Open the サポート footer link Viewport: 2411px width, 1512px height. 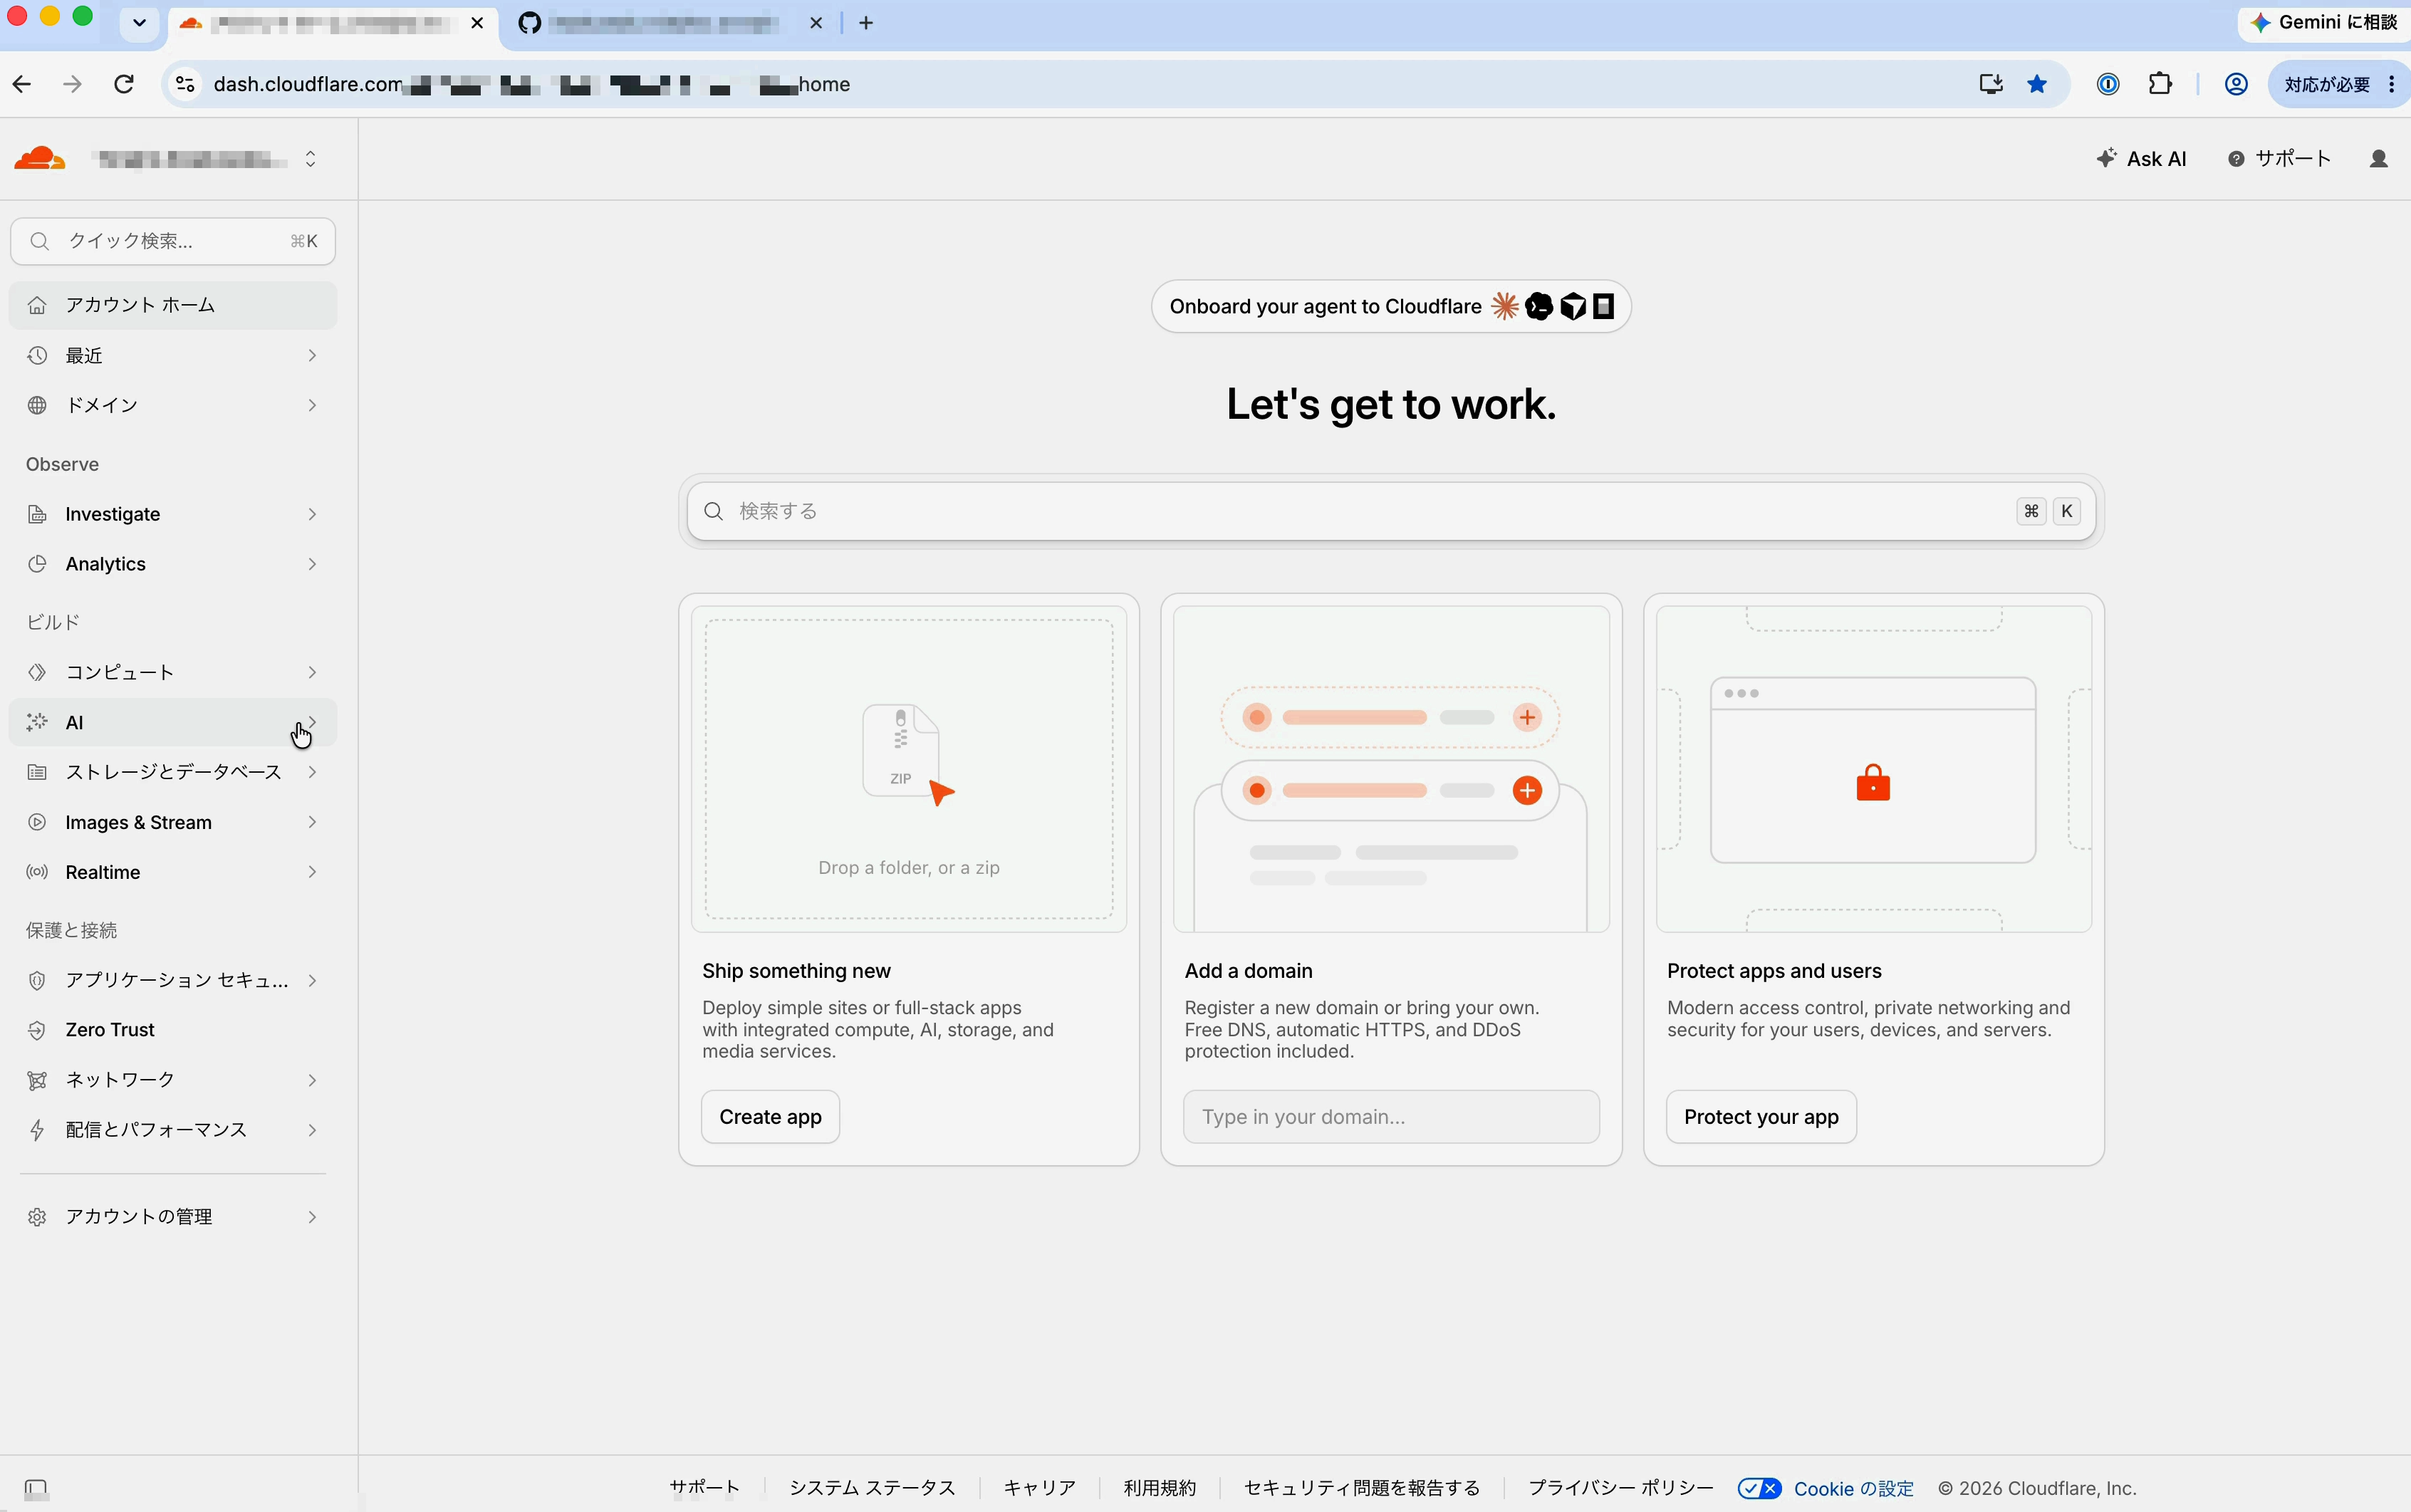tap(704, 1488)
